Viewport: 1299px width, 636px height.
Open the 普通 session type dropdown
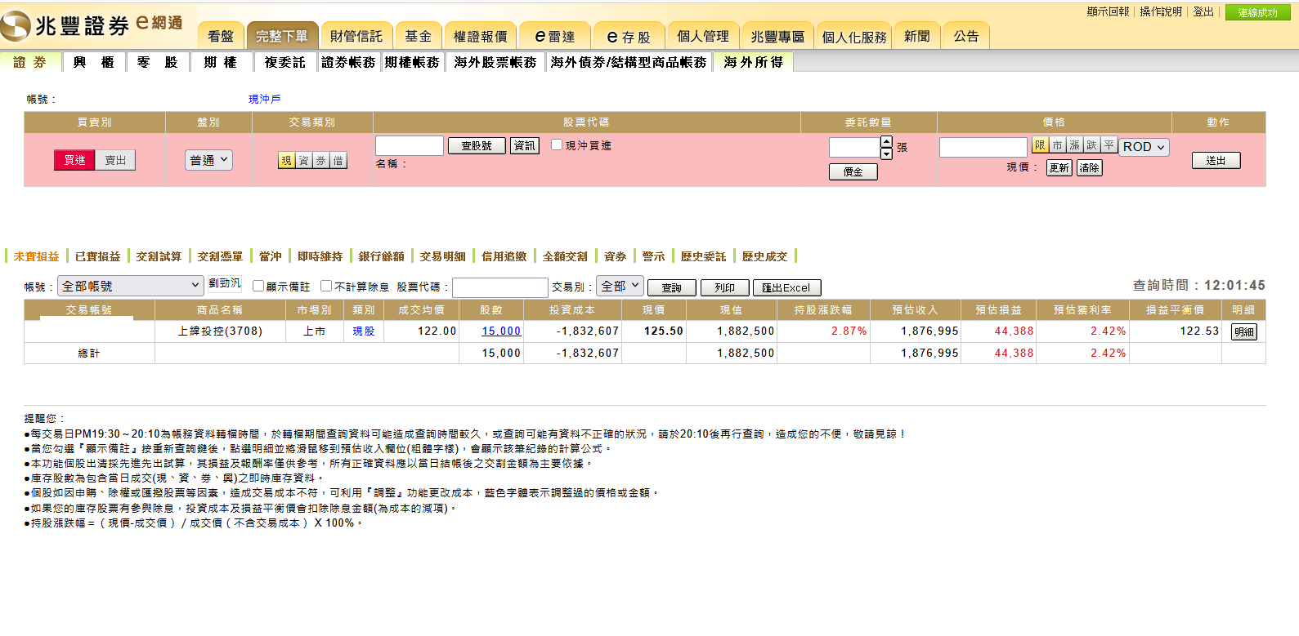tap(209, 160)
